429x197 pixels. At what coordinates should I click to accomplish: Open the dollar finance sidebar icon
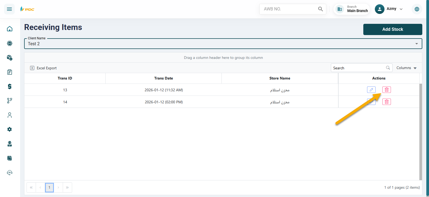coord(10,86)
